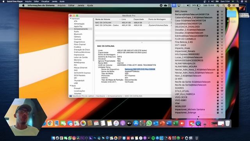
Task: Join Wi-Fi network BBG_Kassia
Action: [198, 11]
